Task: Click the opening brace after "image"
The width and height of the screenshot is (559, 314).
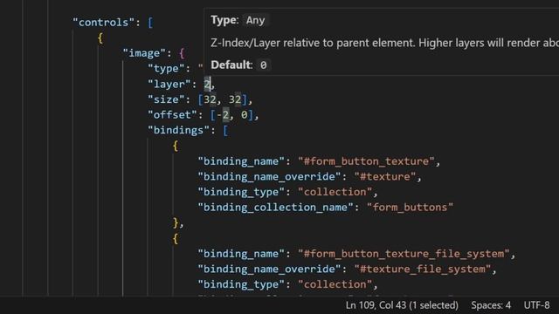Action: tap(182, 53)
